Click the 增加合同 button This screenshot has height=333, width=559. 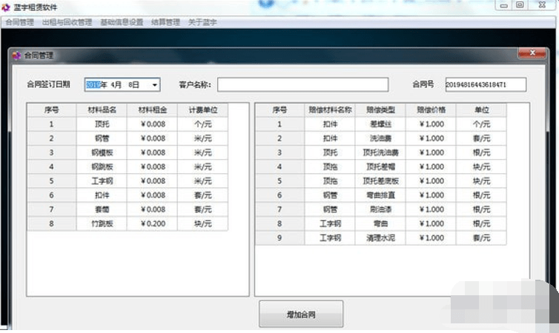click(301, 314)
